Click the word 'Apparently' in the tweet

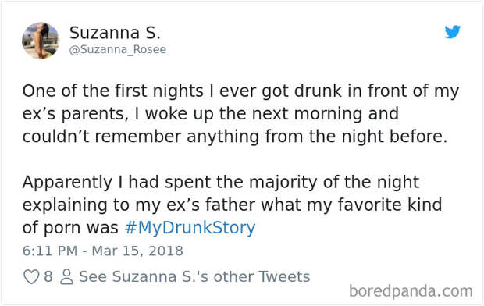click(x=67, y=183)
